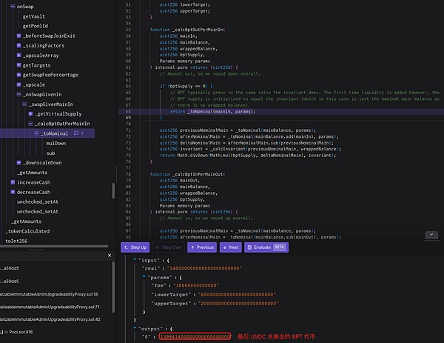The width and height of the screenshot is (444, 343).
Task: Expand the increaseCash call node
Action: click(x=13, y=182)
